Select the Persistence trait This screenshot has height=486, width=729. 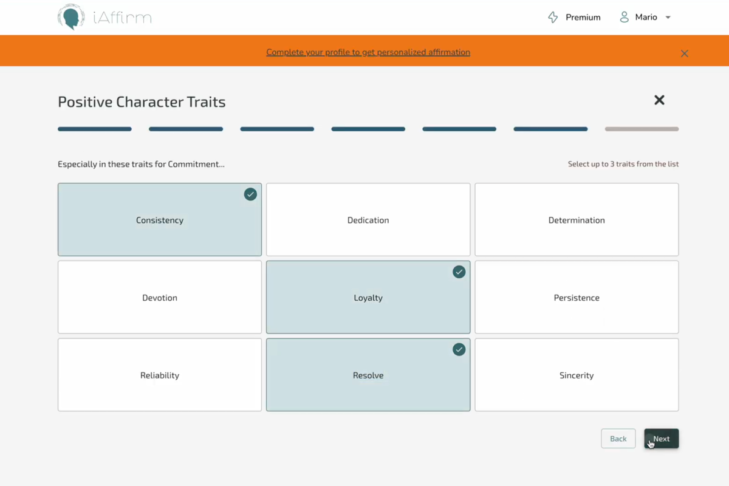pyautogui.click(x=577, y=297)
